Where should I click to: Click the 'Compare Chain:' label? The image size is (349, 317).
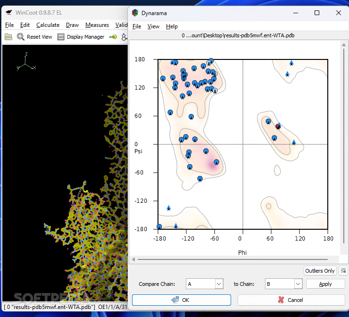click(157, 284)
